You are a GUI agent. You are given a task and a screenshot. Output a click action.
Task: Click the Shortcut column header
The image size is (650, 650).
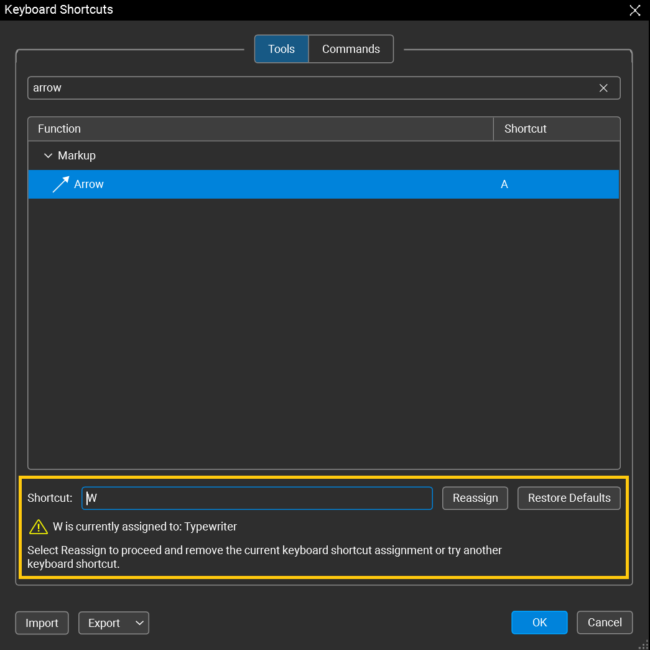coord(525,129)
